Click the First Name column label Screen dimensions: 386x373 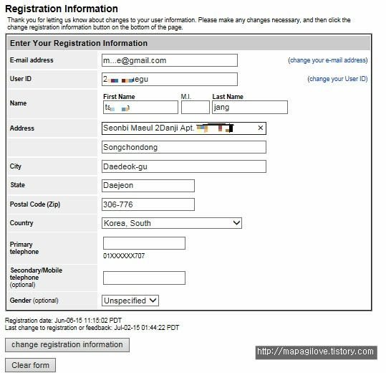coord(119,97)
